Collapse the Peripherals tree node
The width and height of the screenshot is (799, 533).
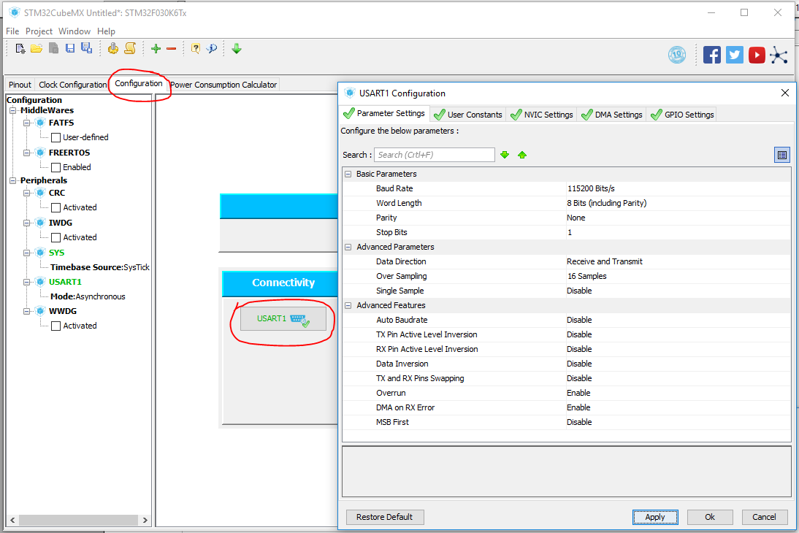point(12,180)
